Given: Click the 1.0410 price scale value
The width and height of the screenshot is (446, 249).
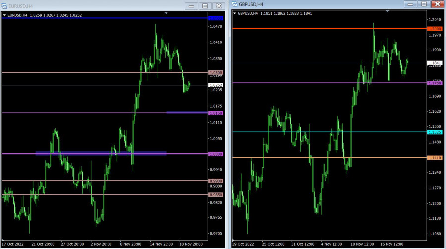Looking at the screenshot, I should 216,42.
